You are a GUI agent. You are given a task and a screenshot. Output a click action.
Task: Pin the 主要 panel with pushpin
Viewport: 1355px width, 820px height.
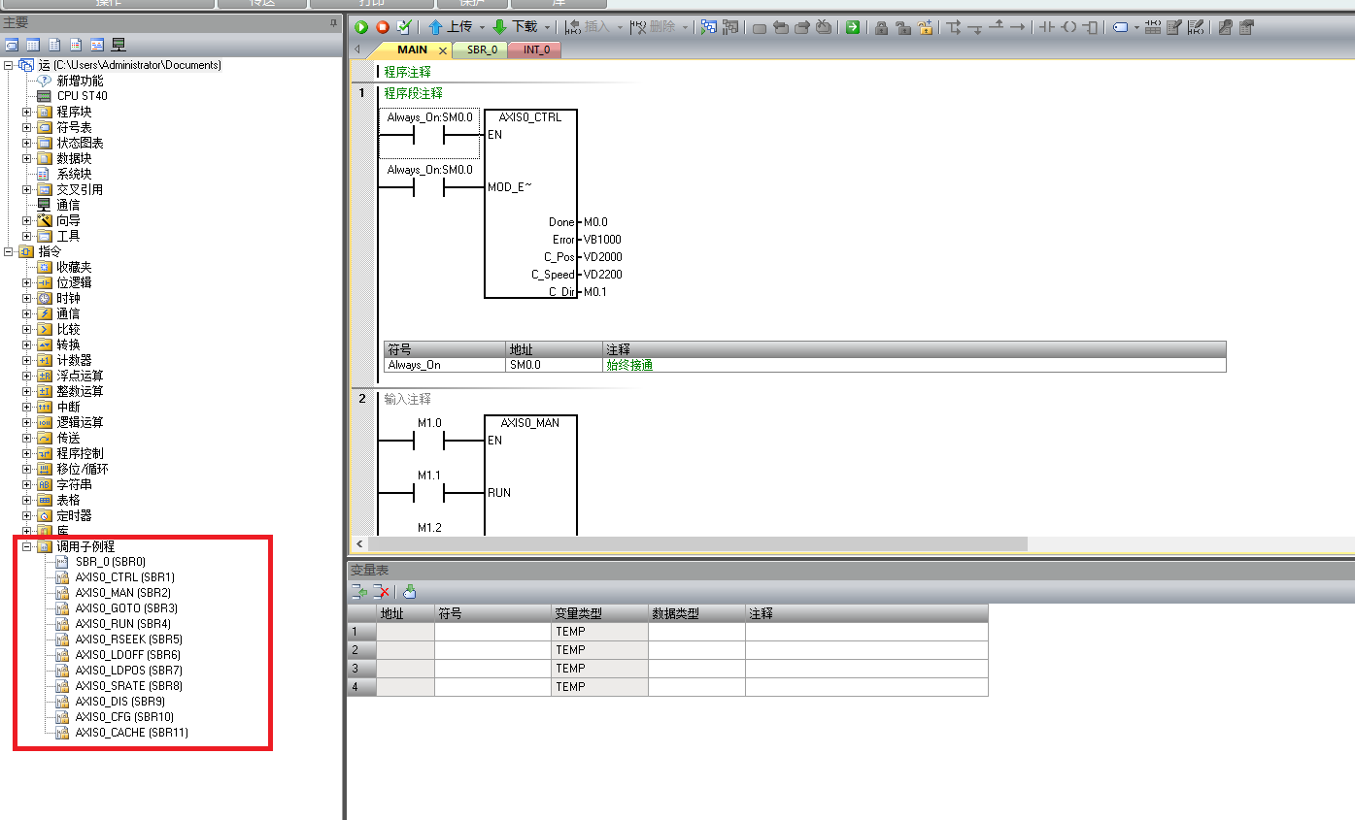point(333,22)
